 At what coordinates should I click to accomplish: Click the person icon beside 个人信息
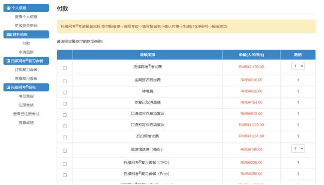point(9,8)
